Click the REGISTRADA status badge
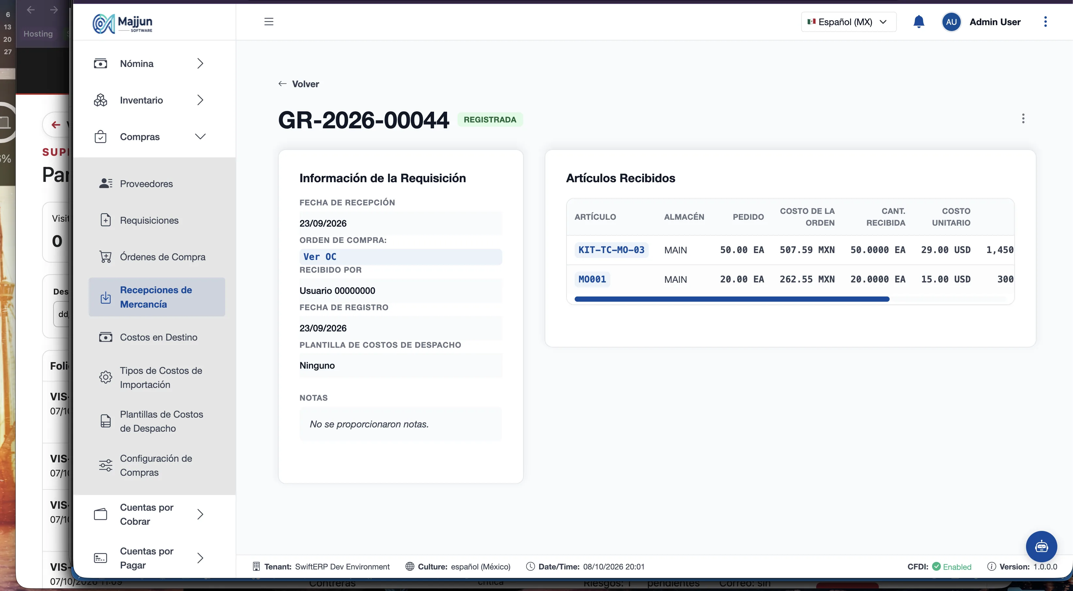This screenshot has width=1073, height=591. point(490,120)
